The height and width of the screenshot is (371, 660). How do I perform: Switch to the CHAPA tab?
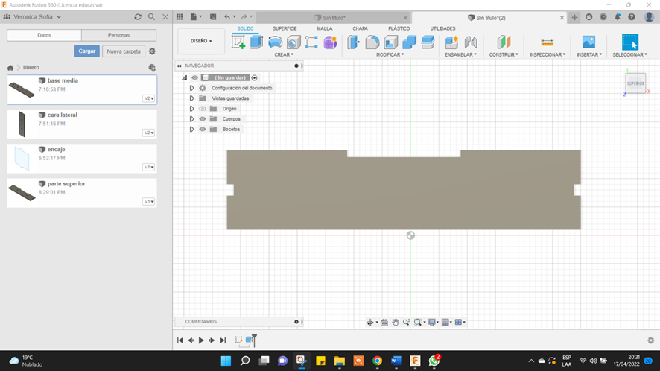click(x=360, y=28)
